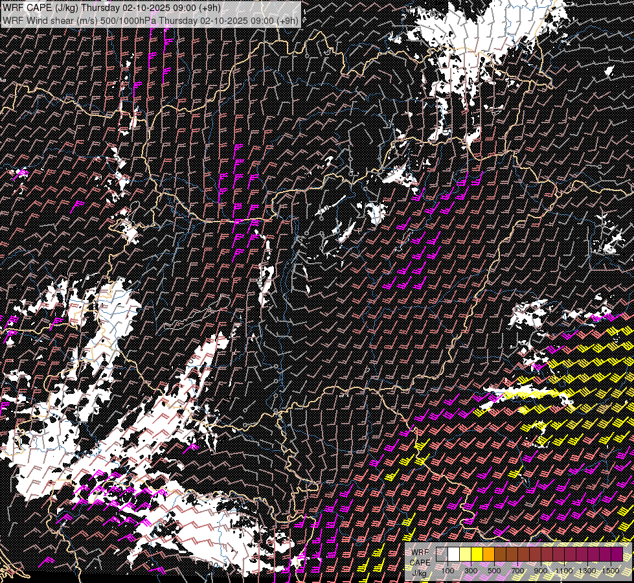
Task: Click the gray first legend swatch
Action: coord(442,554)
